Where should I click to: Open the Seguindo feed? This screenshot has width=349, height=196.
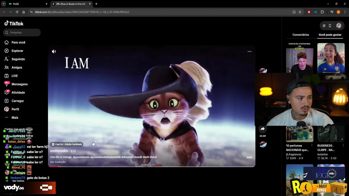[18, 59]
